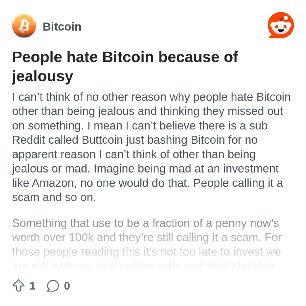The width and height of the screenshot is (306, 306).
Task: Click the truncated last line mentioning 'stacking'
Action: click(143, 266)
